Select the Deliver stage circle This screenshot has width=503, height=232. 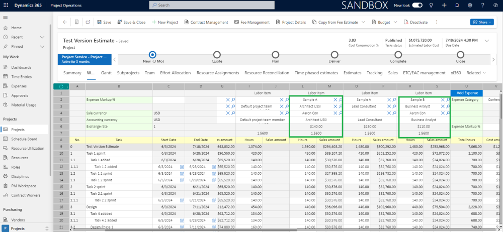coord(335,54)
